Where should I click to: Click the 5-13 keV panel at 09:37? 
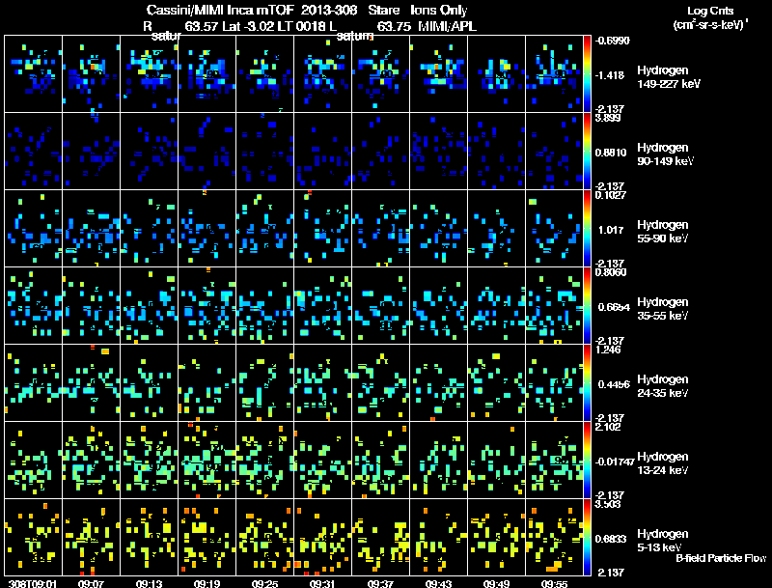pos(380,537)
